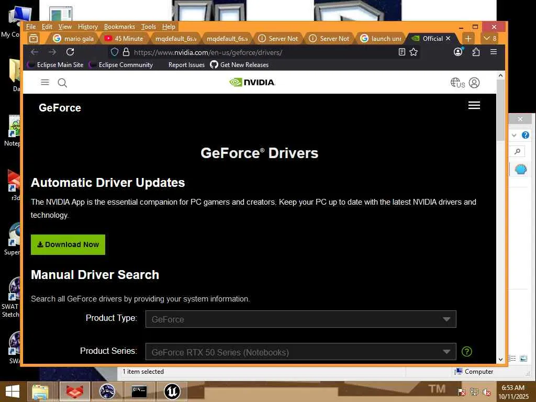This screenshot has height=402, width=536.
Task: Close the Official NVIDIA tab
Action: pyautogui.click(x=448, y=38)
